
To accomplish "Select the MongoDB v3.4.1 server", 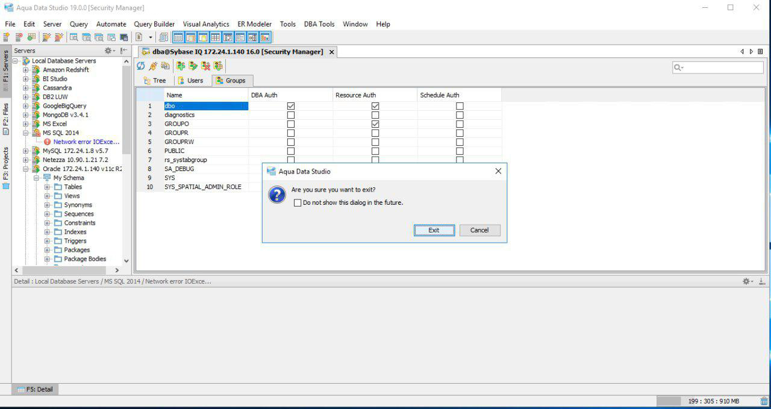I will tap(66, 115).
